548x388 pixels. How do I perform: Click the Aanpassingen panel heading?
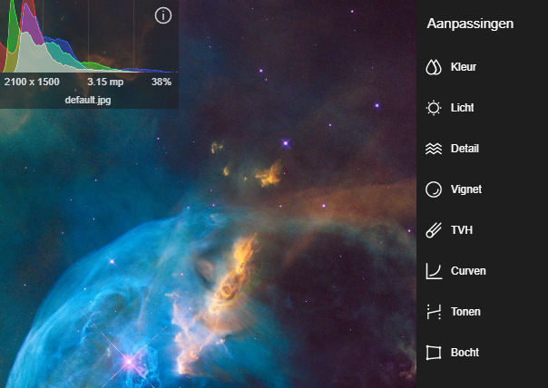[x=470, y=24]
